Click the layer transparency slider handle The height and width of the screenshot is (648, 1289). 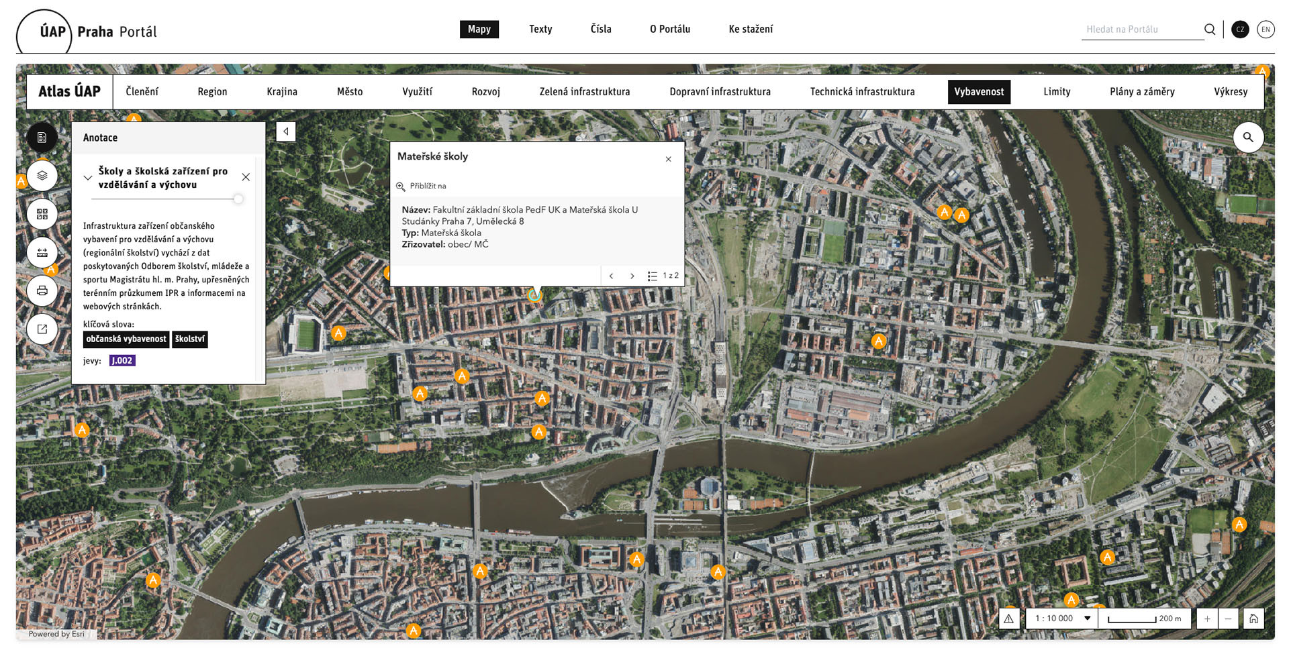[238, 199]
